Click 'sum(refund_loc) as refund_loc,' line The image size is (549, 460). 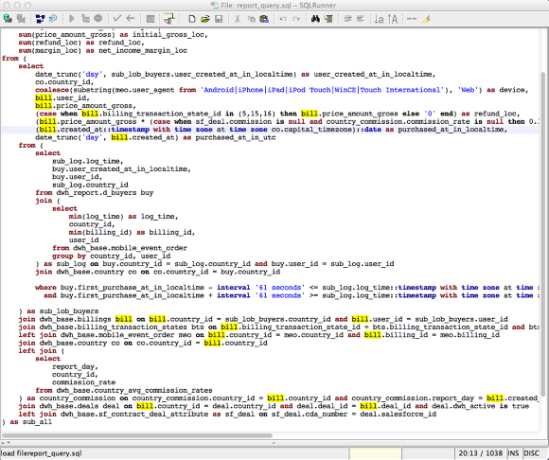pos(81,43)
